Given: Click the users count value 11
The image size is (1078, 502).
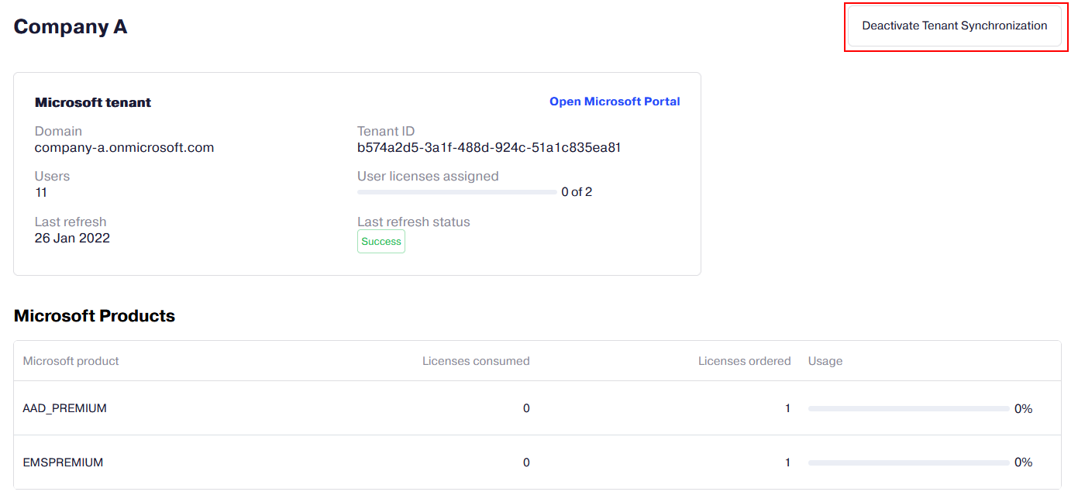Looking at the screenshot, I should [41, 192].
